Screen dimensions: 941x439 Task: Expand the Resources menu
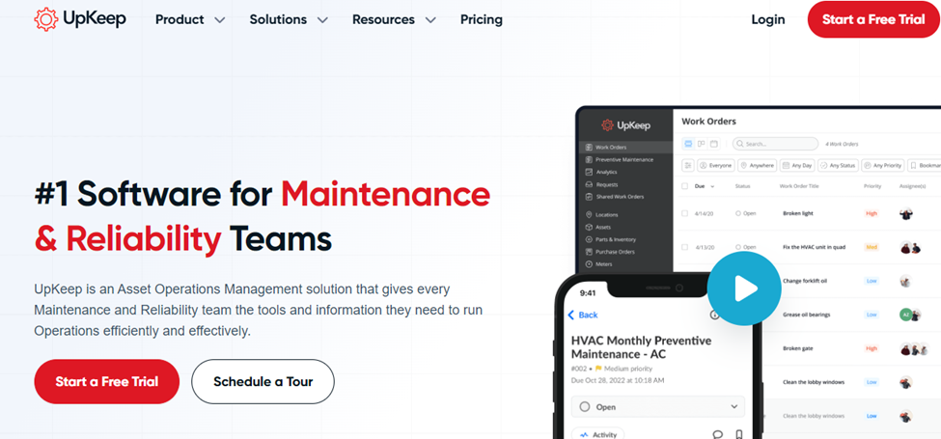coord(395,20)
